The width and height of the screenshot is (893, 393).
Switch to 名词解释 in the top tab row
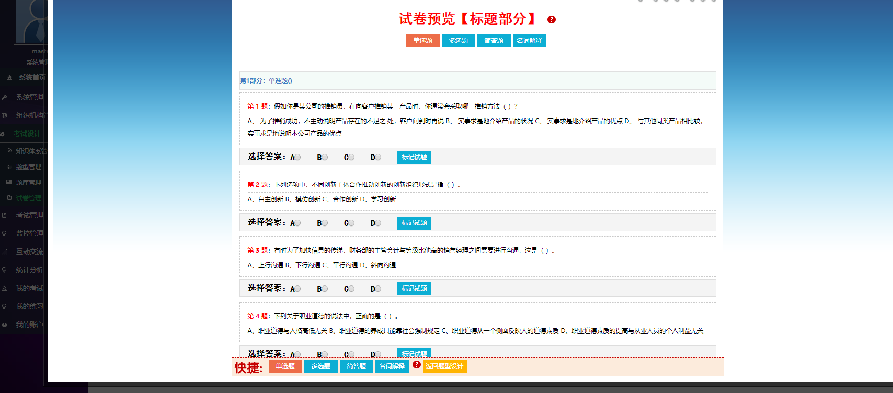529,41
